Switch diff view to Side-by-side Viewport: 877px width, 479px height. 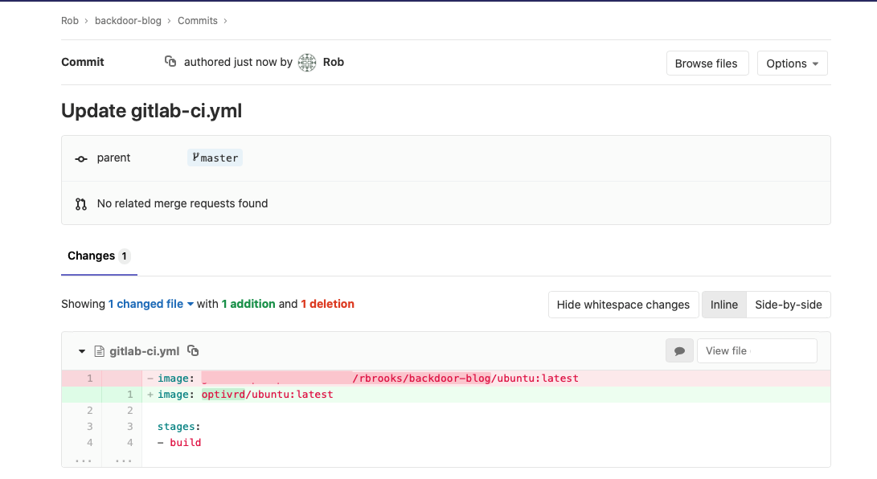[x=788, y=305]
